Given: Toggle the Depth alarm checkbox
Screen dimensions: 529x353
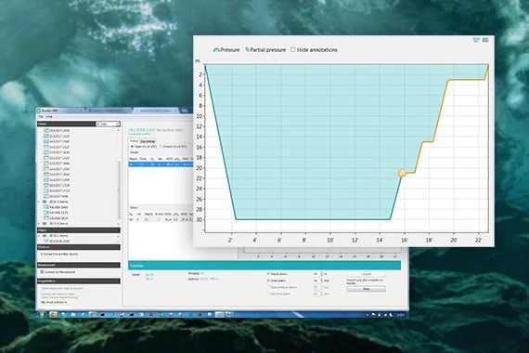Looking at the screenshot, I should [x=268, y=274].
